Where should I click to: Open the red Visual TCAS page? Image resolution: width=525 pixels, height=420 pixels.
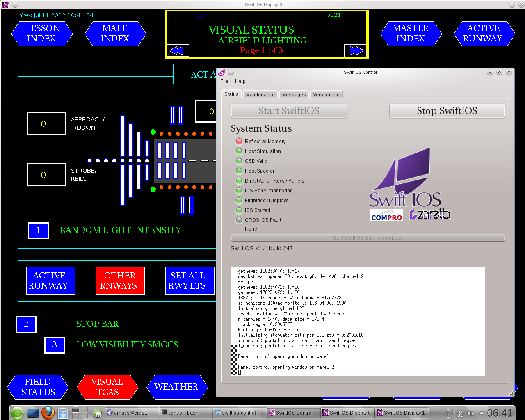coord(107,387)
